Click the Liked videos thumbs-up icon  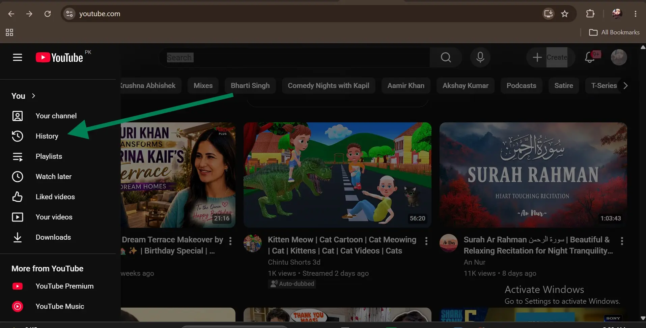(x=18, y=197)
